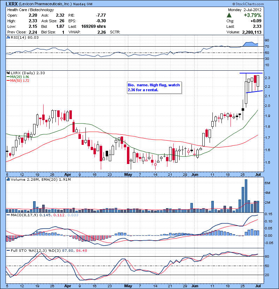The width and height of the screenshot is (279, 289).
Task: Click the EPS value '-0.30'
Action: (101, 21)
